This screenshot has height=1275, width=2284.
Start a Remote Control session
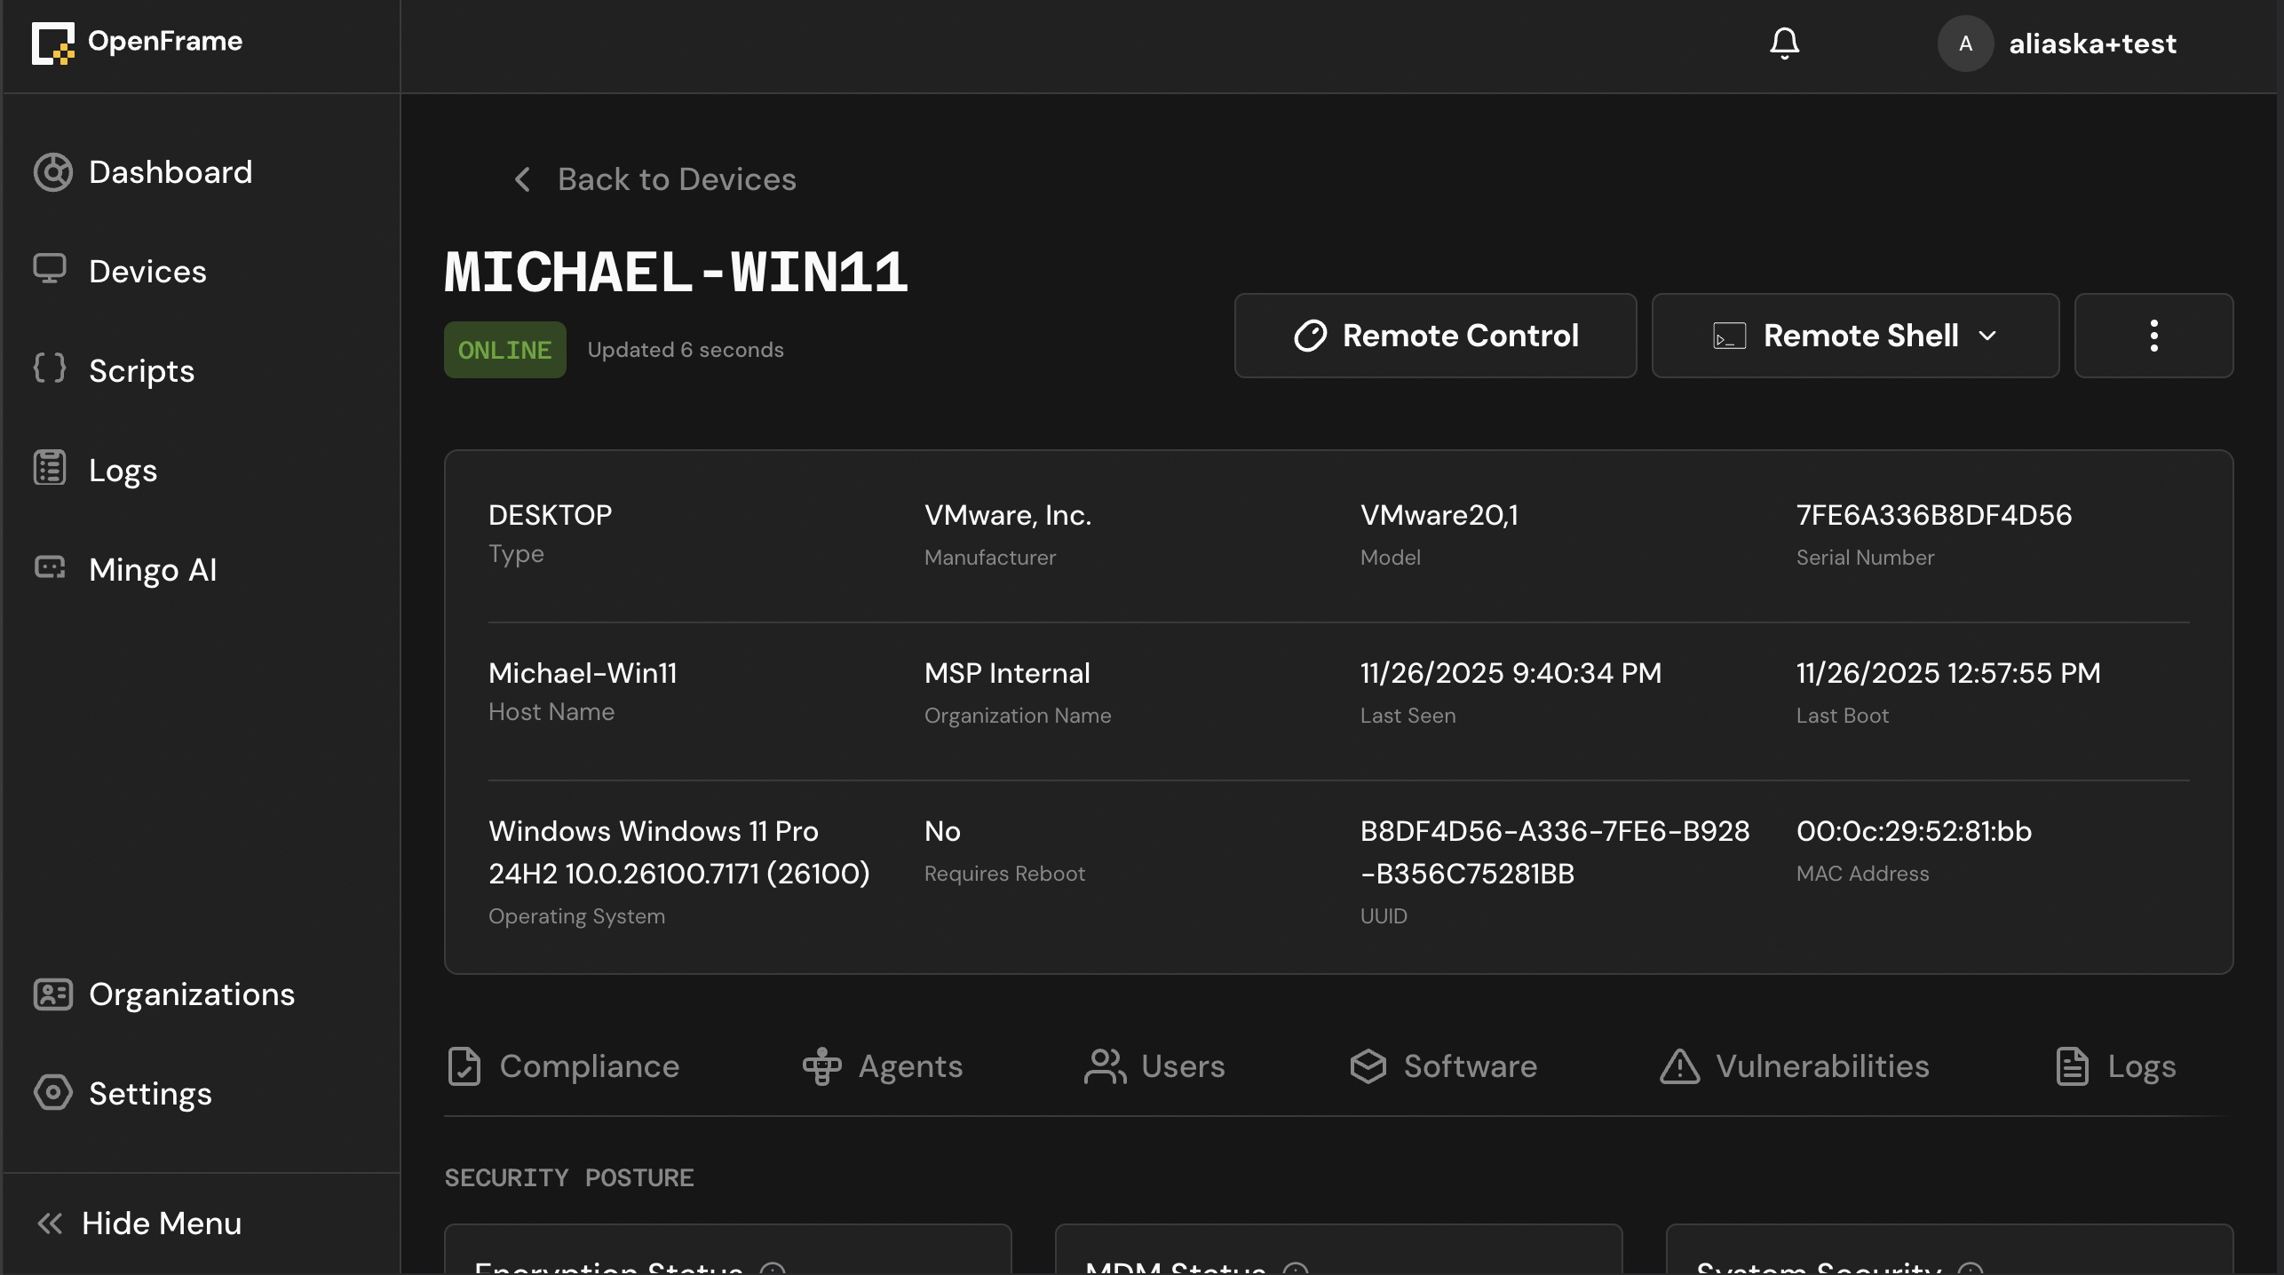(1435, 336)
